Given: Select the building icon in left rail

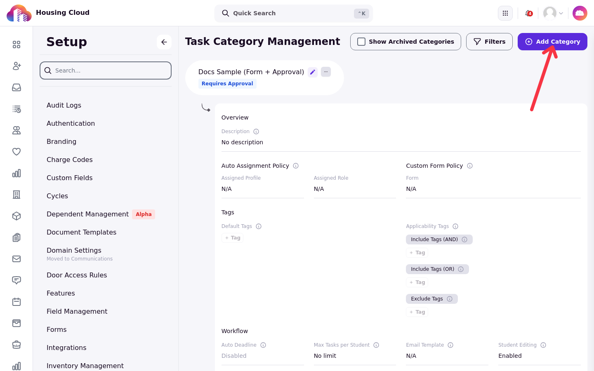Looking at the screenshot, I should [16, 195].
